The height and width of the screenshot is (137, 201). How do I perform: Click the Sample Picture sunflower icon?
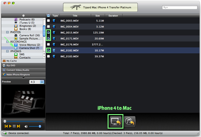point(16,38)
